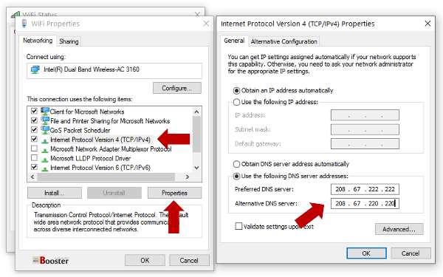Screen dimensions: 443x277
Task: Click the Install... button
Action: [54, 193]
